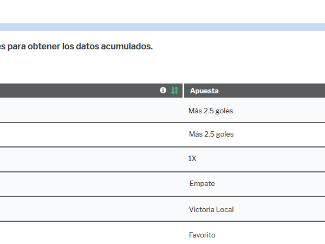
Task: Click the empty left cell in the Empate row
Action: pyautogui.click(x=91, y=184)
